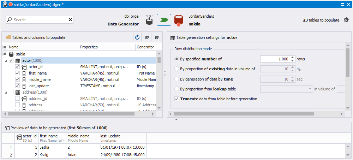This screenshot has height=160, width=353.
Task: Click the key icon beside actor_id in the tree
Action: point(24,67)
